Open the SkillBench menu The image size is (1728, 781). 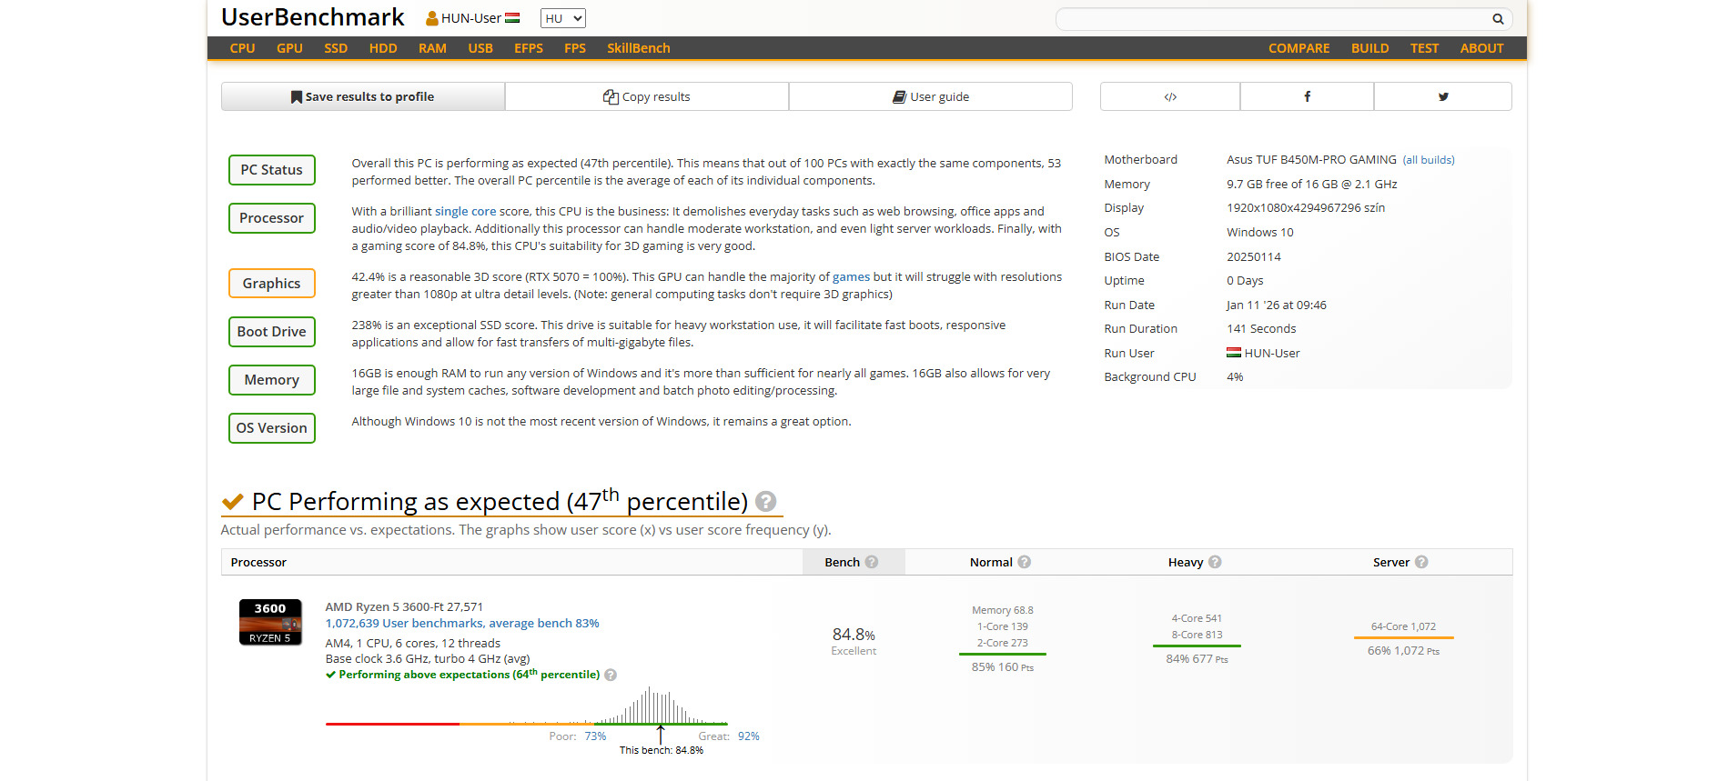(x=639, y=48)
